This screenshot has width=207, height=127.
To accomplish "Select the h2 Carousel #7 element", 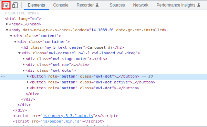I will 73,47.
